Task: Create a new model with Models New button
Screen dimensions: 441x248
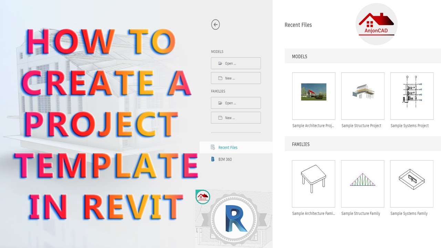Action: click(x=236, y=78)
